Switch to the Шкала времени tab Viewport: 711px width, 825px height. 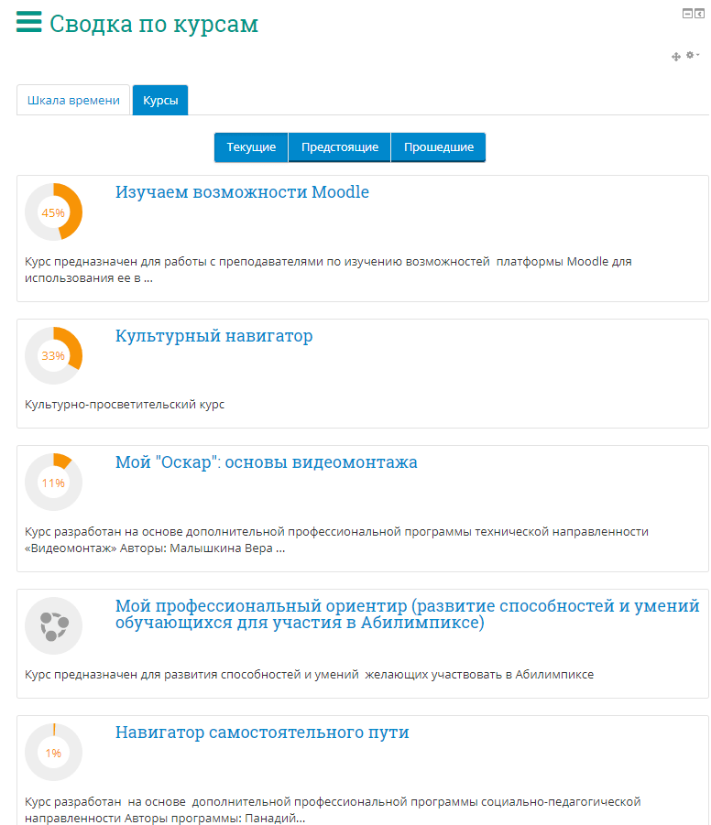[73, 101]
